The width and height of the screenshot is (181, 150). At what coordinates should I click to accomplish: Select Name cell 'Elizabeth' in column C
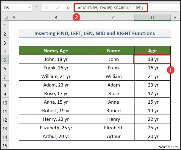pos(113,128)
